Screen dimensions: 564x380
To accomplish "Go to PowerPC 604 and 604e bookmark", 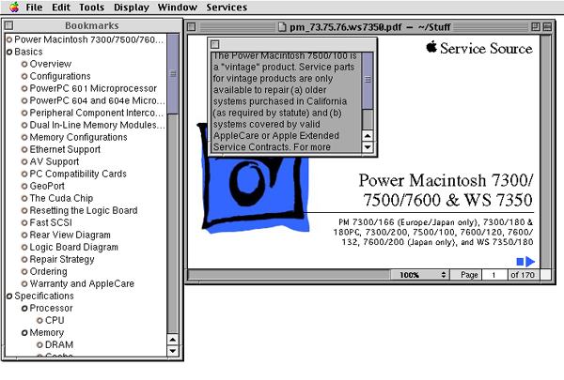I will tap(97, 100).
